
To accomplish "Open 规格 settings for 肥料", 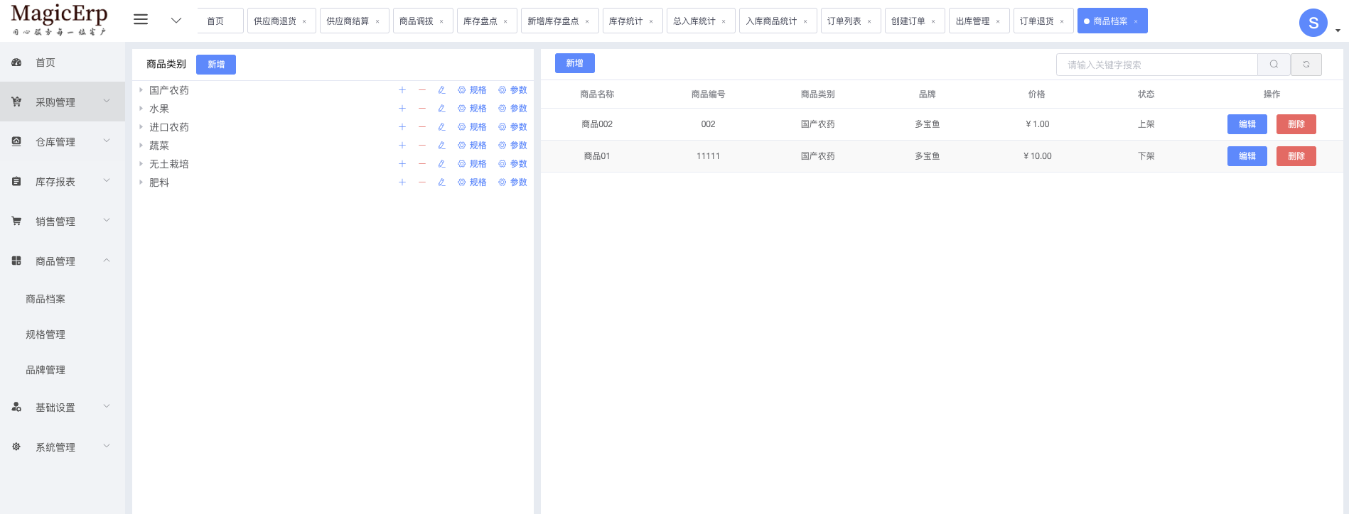I will tap(473, 182).
